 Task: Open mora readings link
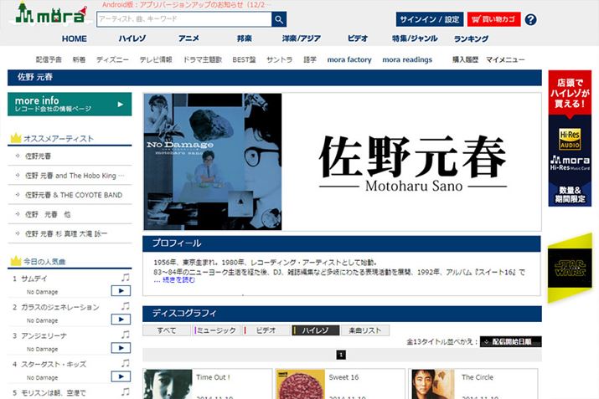[407, 59]
